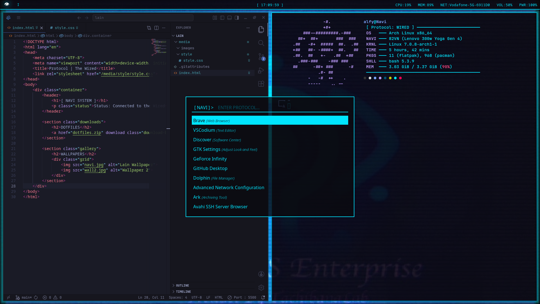Open Source Control with 2 pending changes
540x304 pixels.
pyautogui.click(x=261, y=57)
